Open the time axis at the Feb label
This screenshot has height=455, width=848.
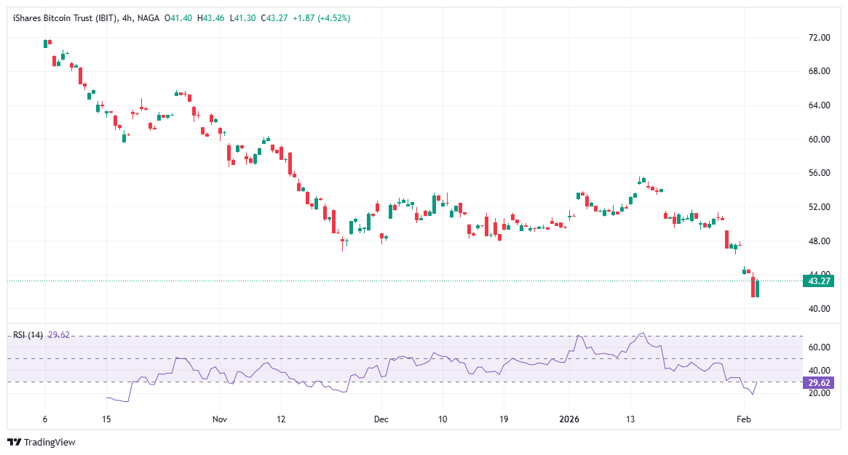click(x=744, y=419)
